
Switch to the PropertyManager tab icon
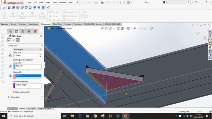(x=17, y=31)
